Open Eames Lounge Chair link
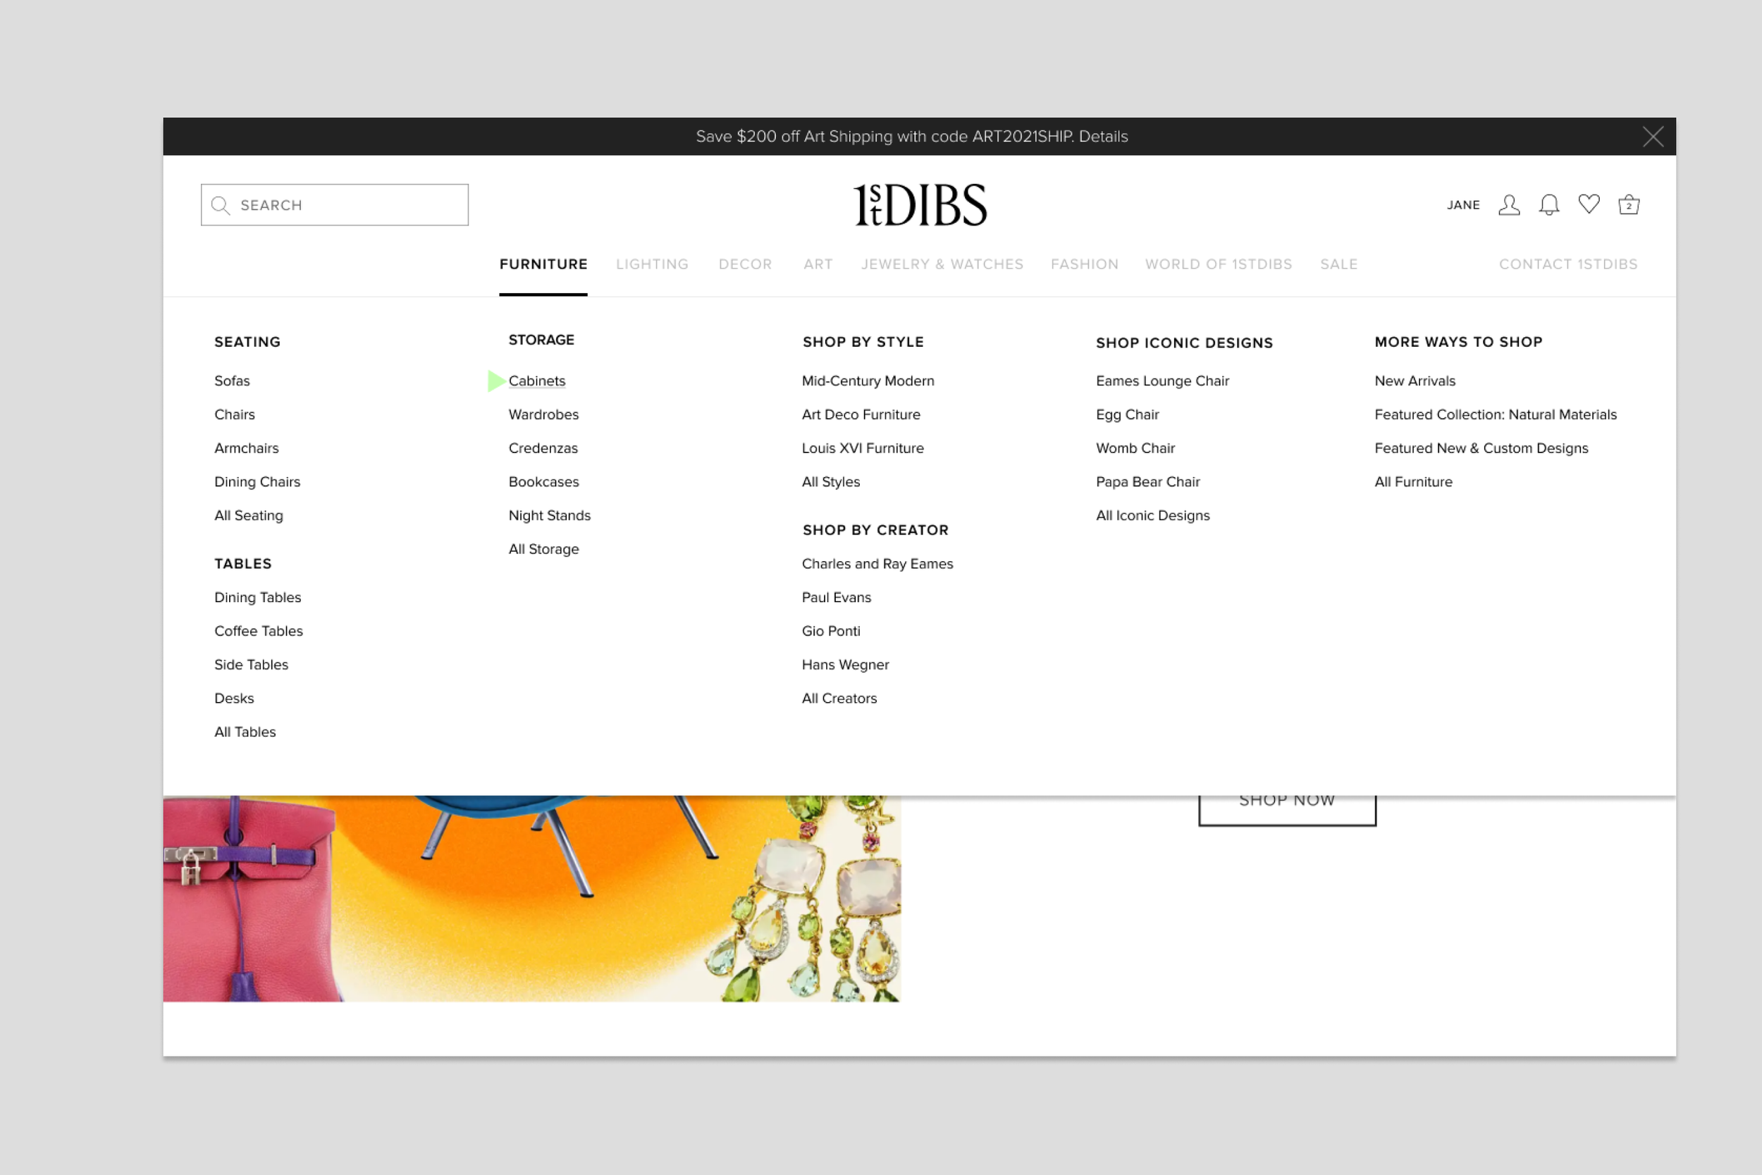The image size is (1762, 1175). (1163, 381)
